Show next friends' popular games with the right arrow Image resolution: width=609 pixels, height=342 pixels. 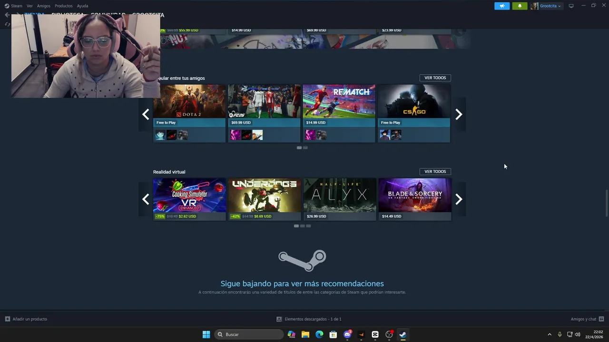pos(459,114)
